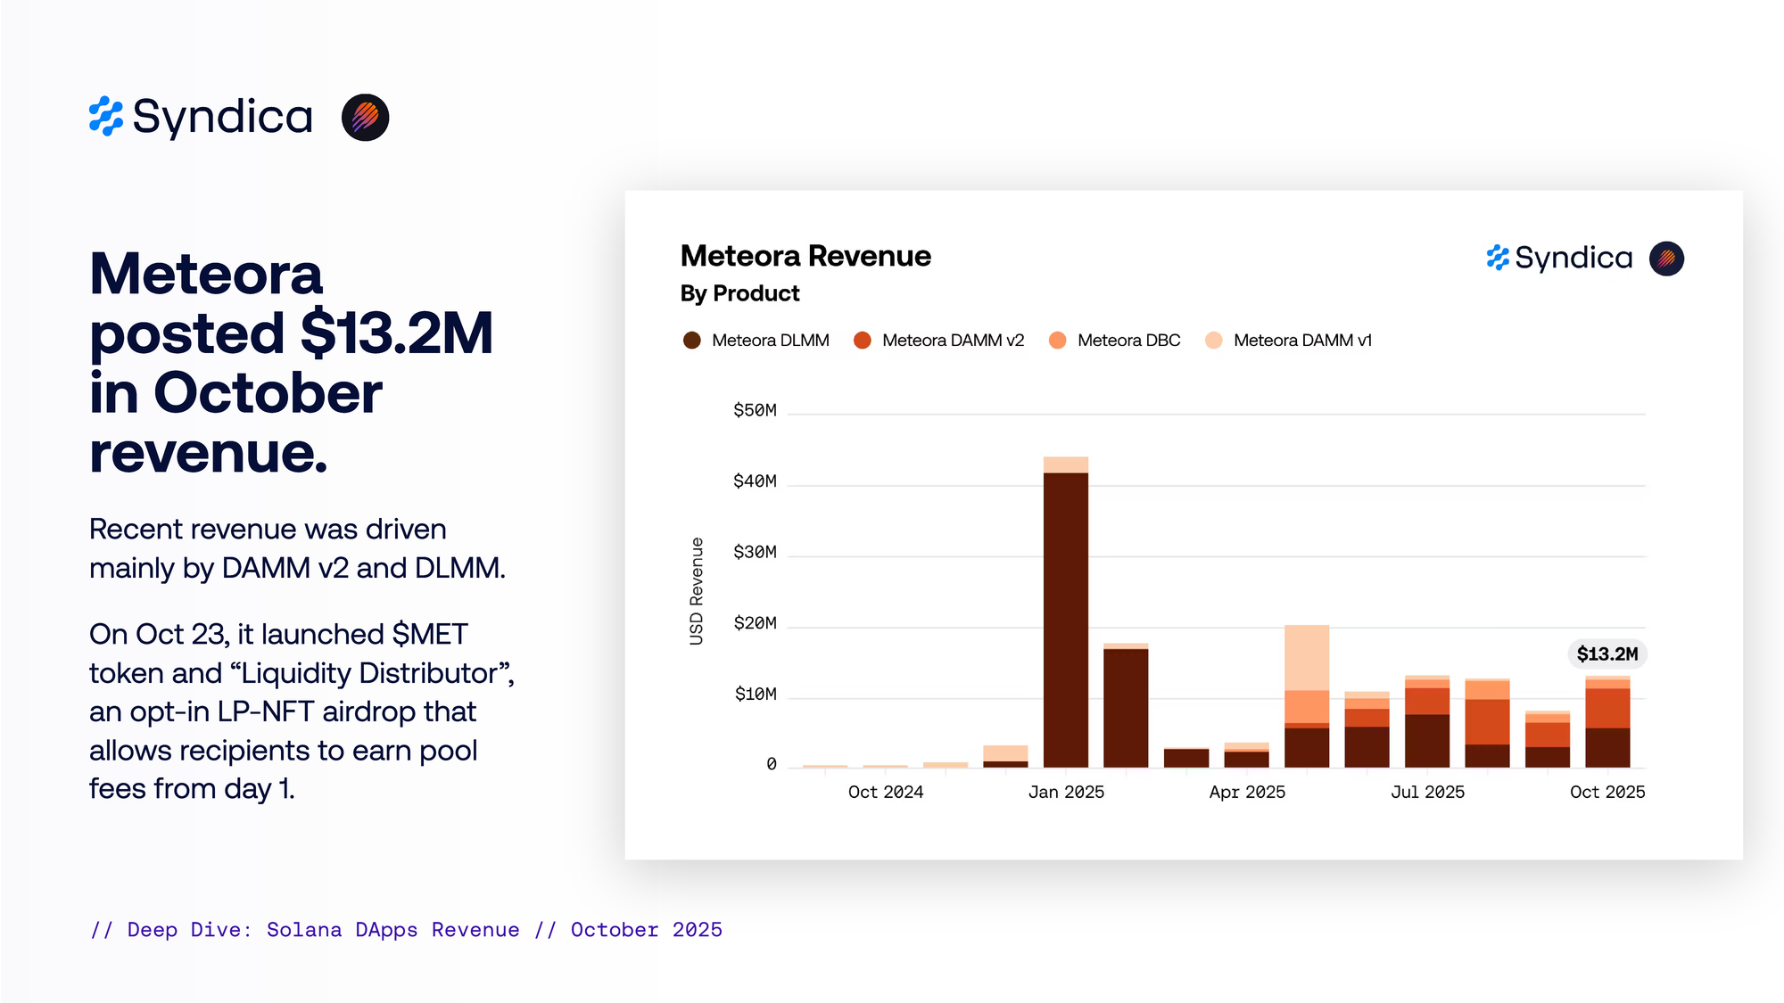Screen dimensions: 1784x1003
Task: Click the Syndica logo in the top-left corner
Action: (x=201, y=117)
